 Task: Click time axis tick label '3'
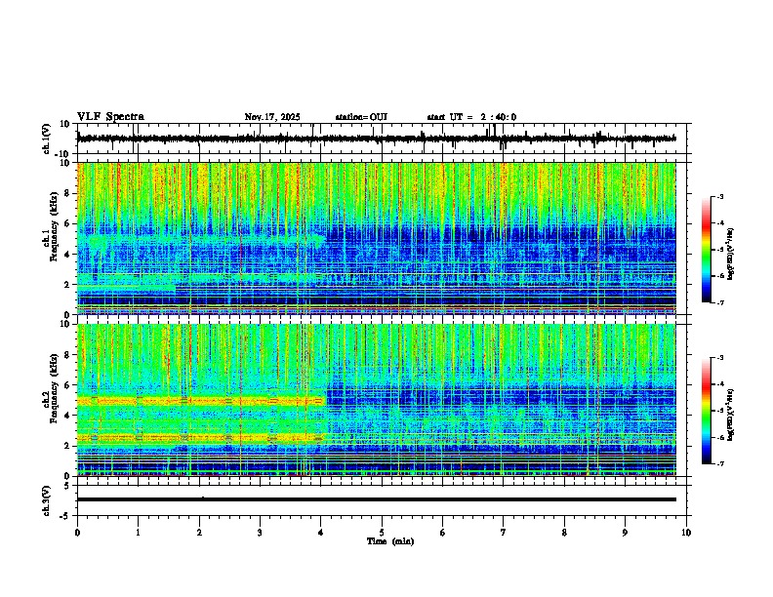pos(260,533)
